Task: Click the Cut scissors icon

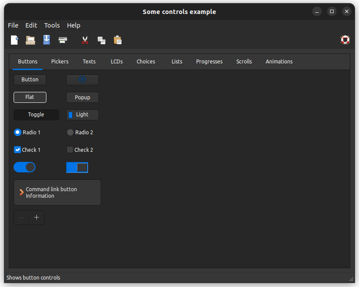Action: (85, 40)
